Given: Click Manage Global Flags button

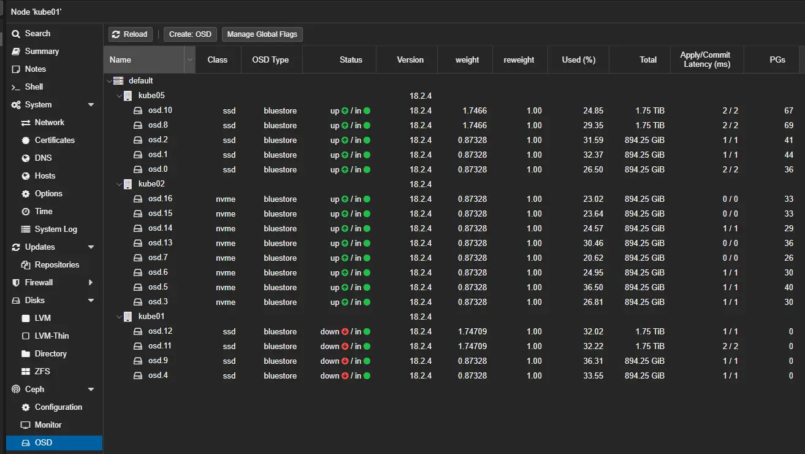Looking at the screenshot, I should point(262,34).
